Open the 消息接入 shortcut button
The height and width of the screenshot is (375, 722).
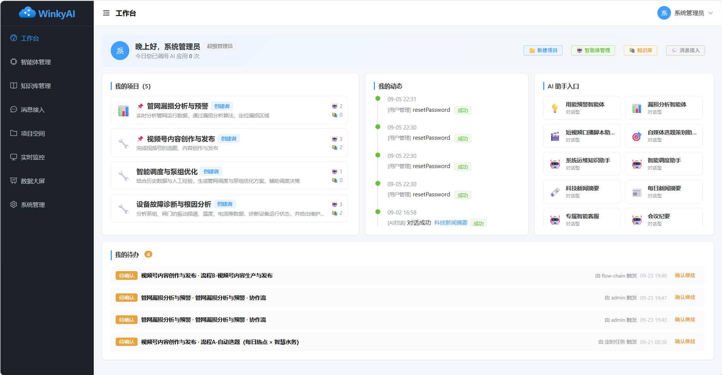click(685, 50)
